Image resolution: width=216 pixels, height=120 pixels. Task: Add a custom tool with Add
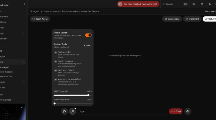coord(87,45)
